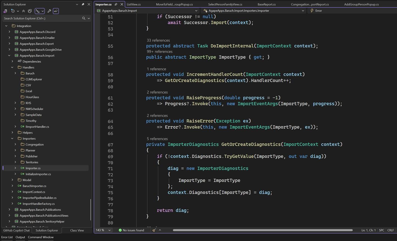Click the Switch Views icon in Solution Explorer
This screenshot has height=241, width=397.
coord(5,11)
